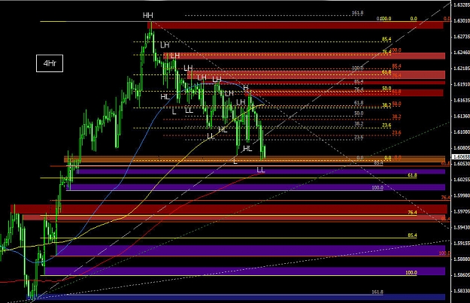
Task: Click the 1.58880 price axis value
Action: pyautogui.click(x=461, y=259)
